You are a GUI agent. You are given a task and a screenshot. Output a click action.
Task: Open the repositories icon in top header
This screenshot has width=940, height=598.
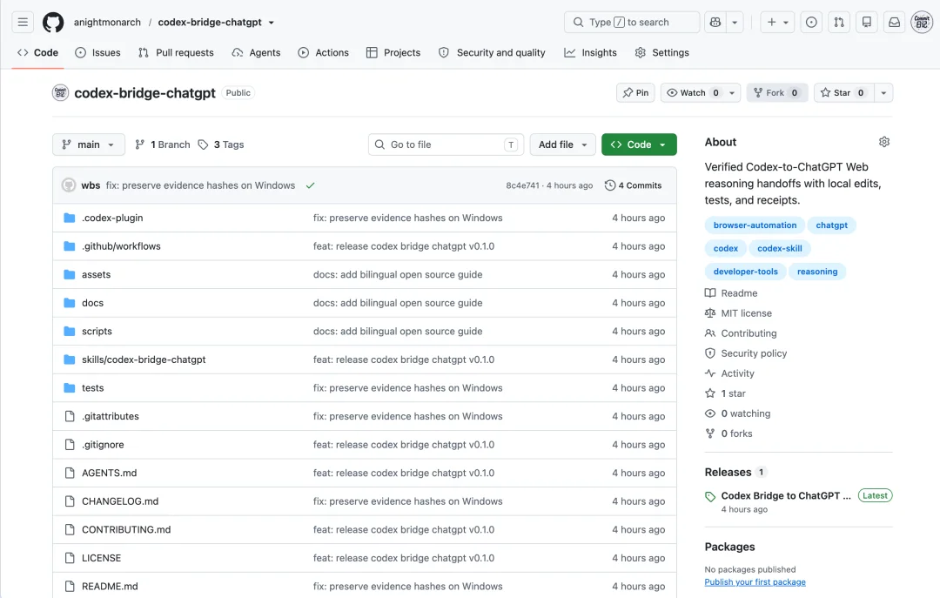(866, 22)
